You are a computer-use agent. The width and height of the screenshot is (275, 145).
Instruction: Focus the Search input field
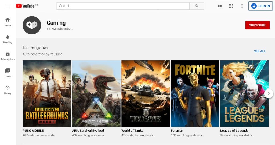pyautogui.click(x=123, y=6)
